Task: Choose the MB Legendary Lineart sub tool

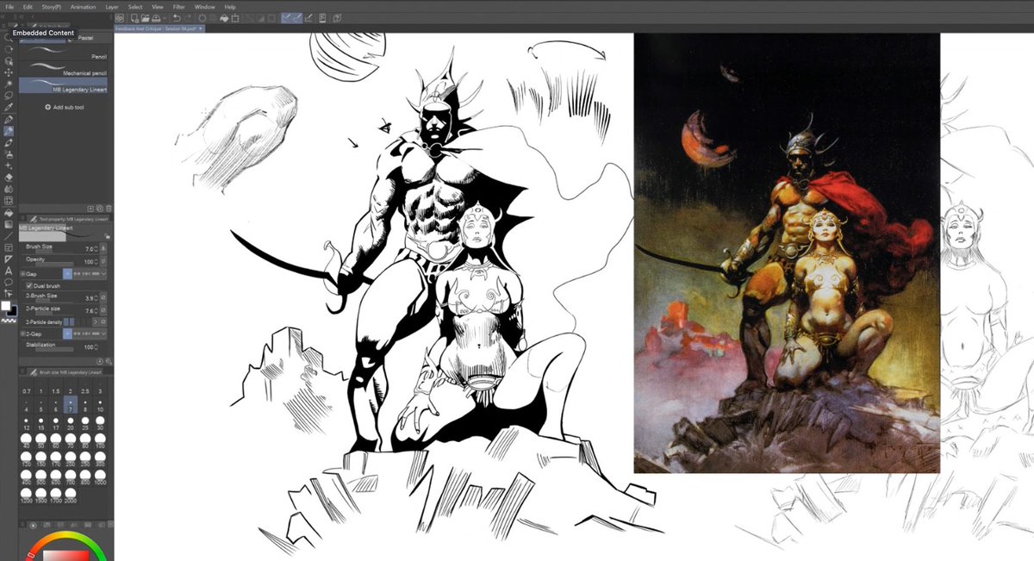Action: pos(64,85)
